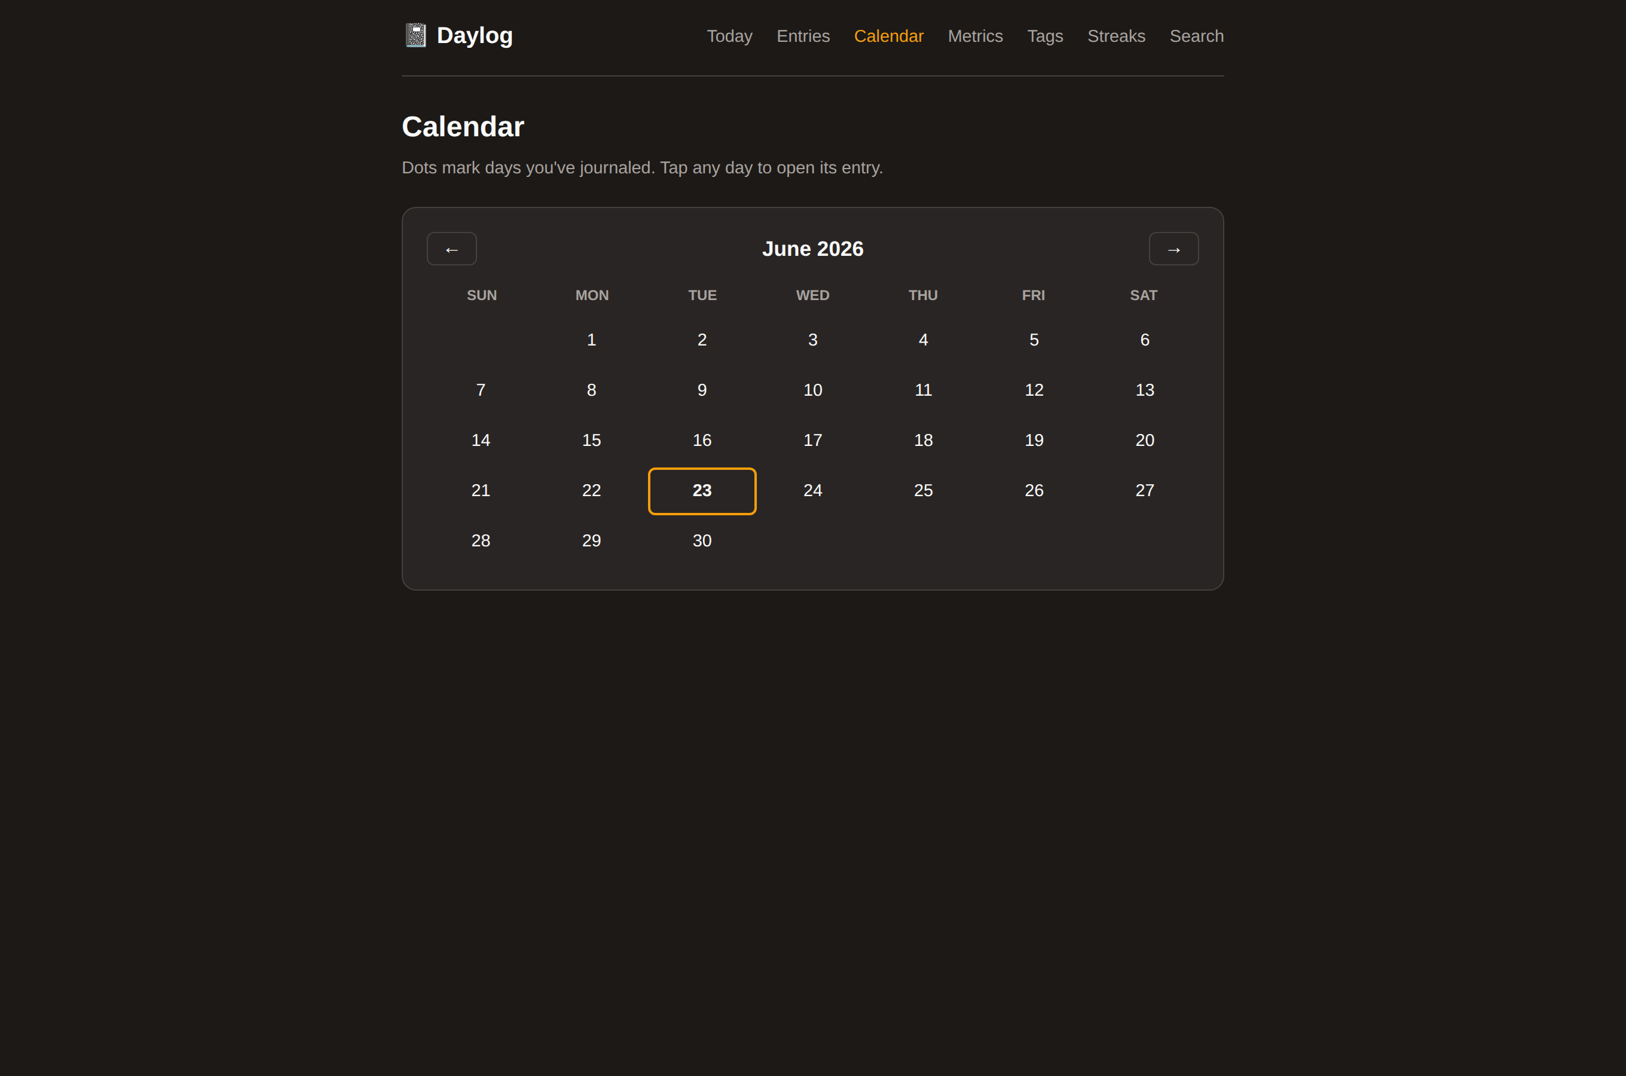Open day 8 entry

click(x=591, y=390)
